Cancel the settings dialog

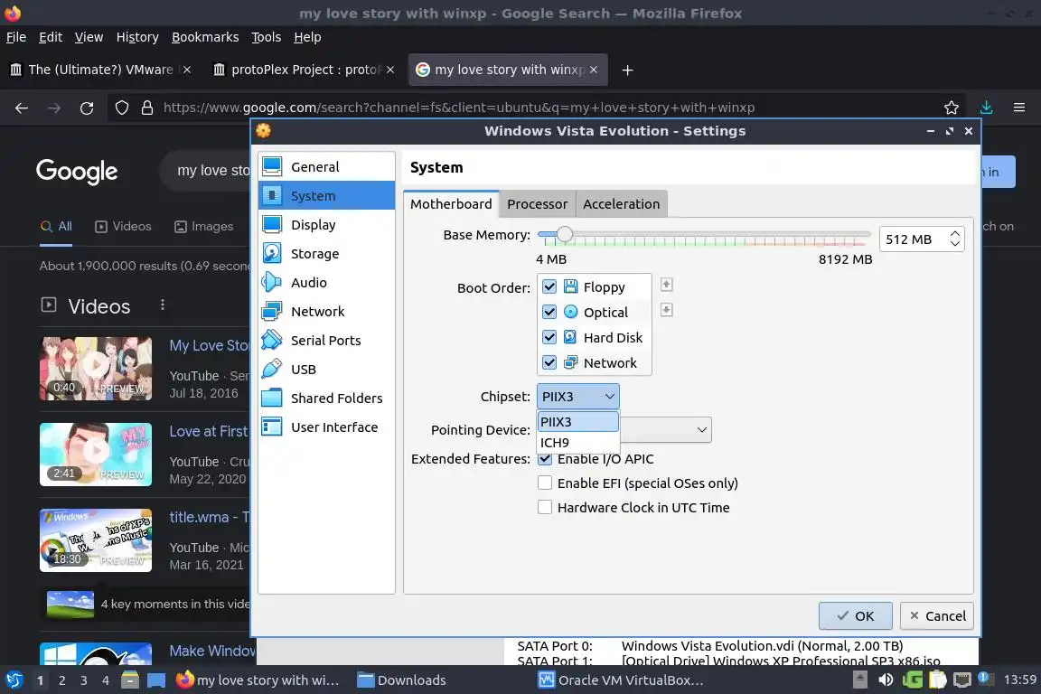coord(937,615)
